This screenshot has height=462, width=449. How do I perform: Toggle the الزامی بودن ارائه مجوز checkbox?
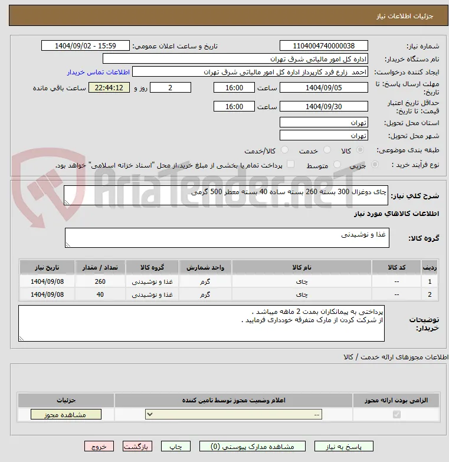396,415
